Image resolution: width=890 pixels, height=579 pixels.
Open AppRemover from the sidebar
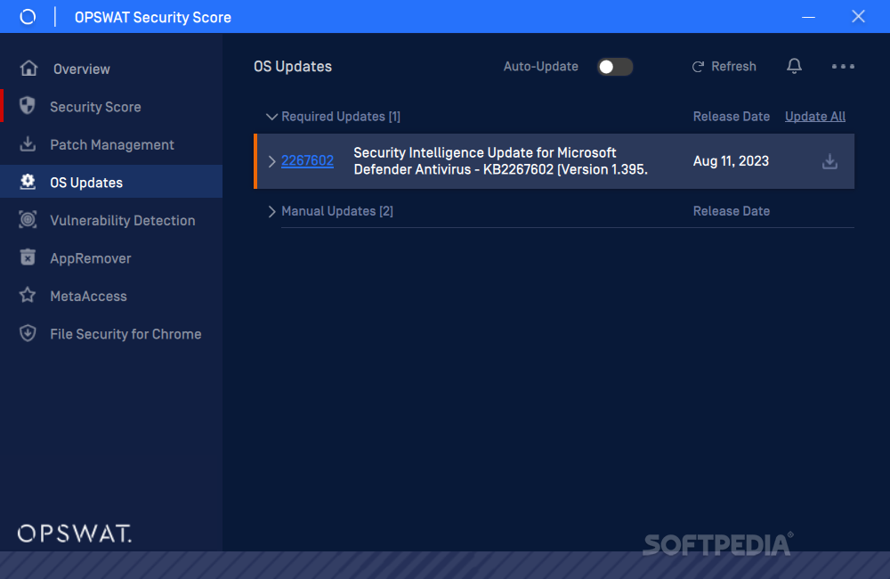[90, 258]
